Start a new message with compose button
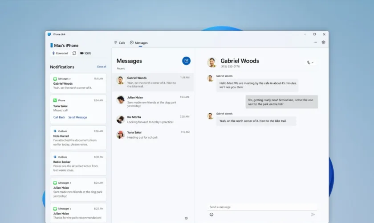The height and width of the screenshot is (223, 374). pos(186,61)
